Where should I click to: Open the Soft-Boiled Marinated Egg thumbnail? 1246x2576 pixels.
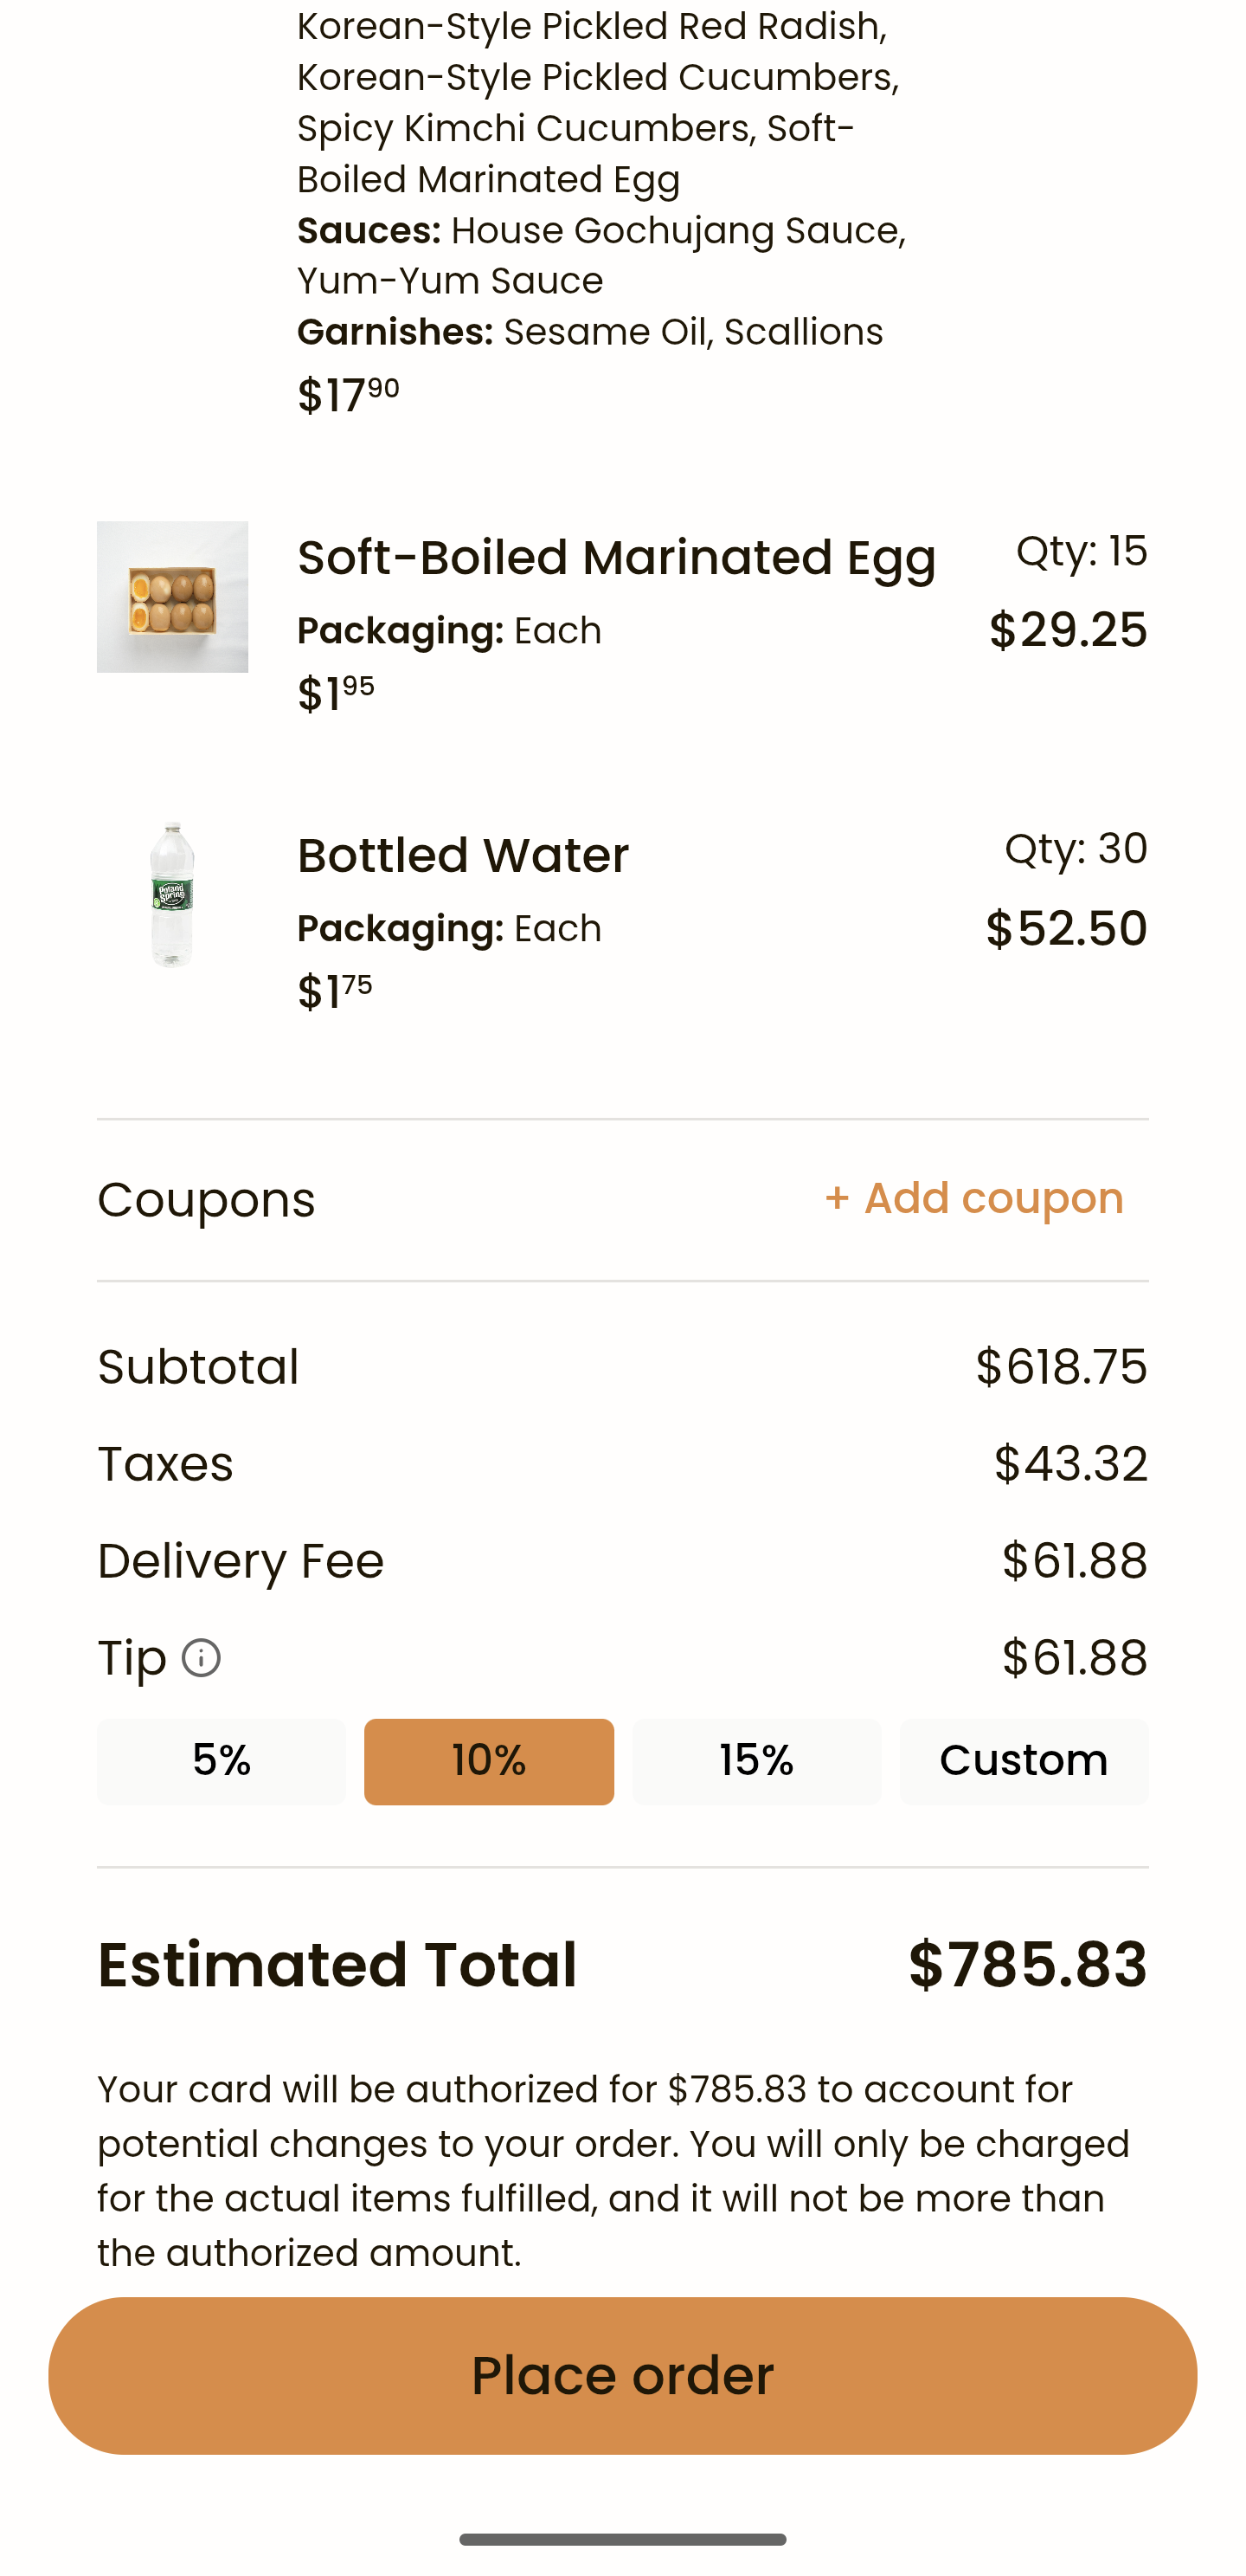point(173,597)
